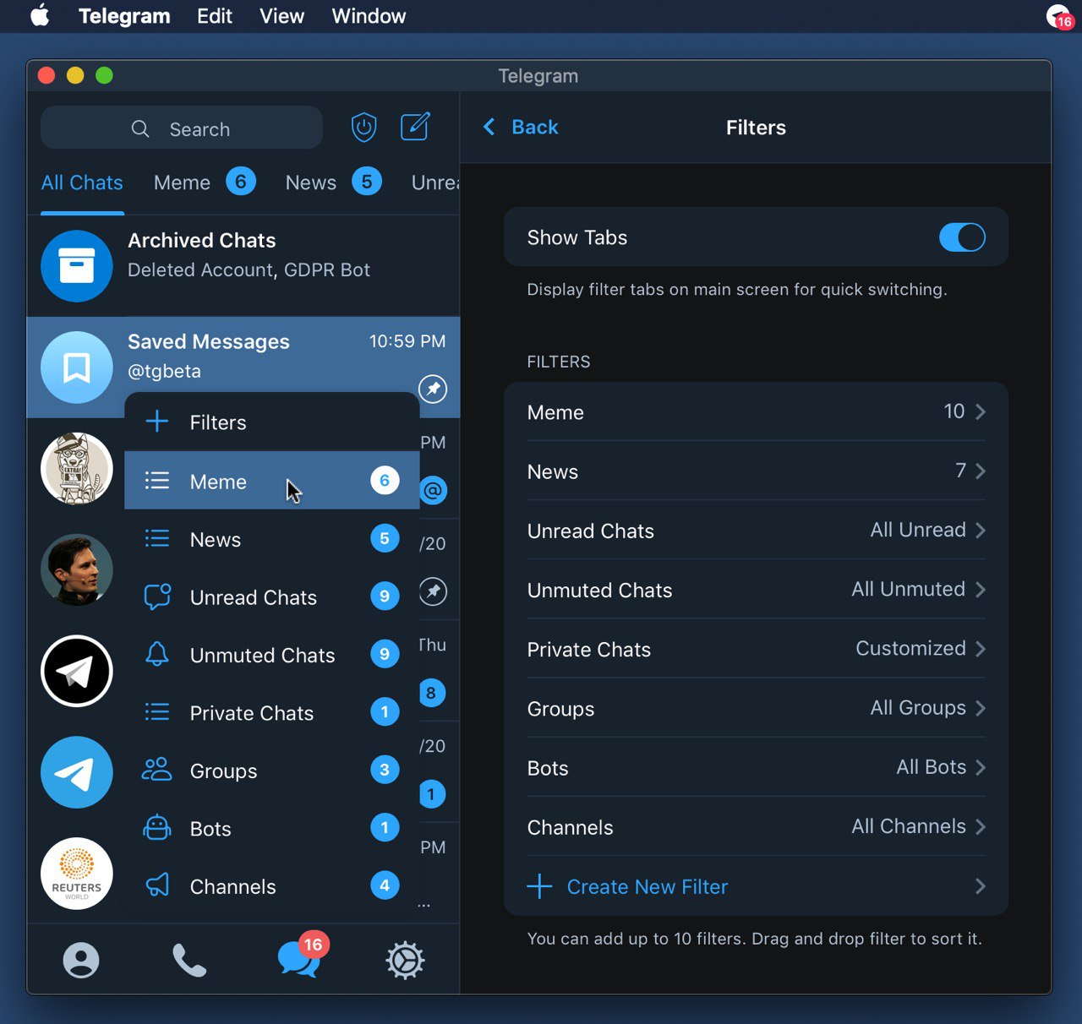The width and height of the screenshot is (1082, 1024).
Task: Open Private Chats chevron in Filters
Action: pyautogui.click(x=981, y=648)
